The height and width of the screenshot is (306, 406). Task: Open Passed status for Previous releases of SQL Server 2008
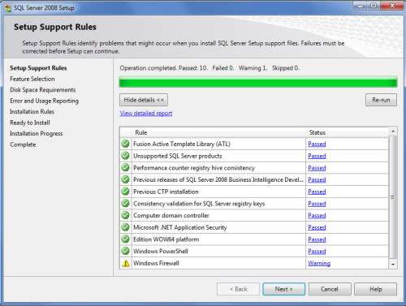tap(317, 179)
